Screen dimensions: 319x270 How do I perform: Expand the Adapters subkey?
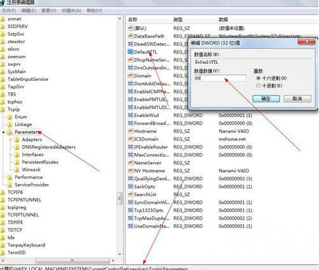click(x=10, y=139)
